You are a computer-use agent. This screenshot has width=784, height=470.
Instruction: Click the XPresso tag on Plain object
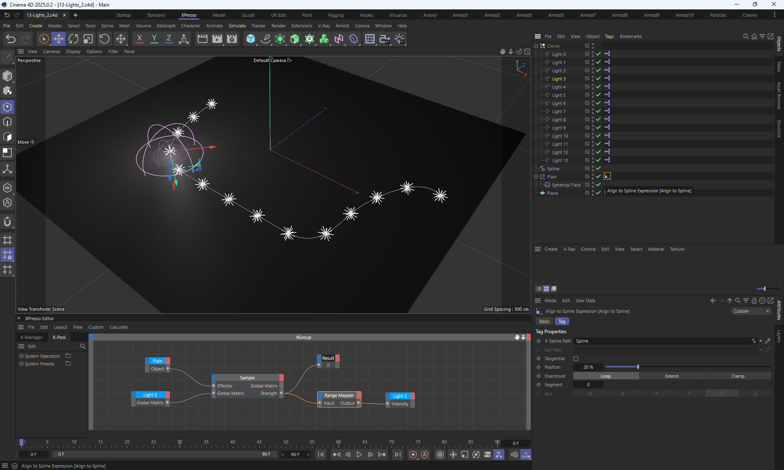(607, 176)
